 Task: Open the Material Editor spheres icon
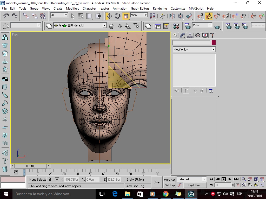(176, 26)
